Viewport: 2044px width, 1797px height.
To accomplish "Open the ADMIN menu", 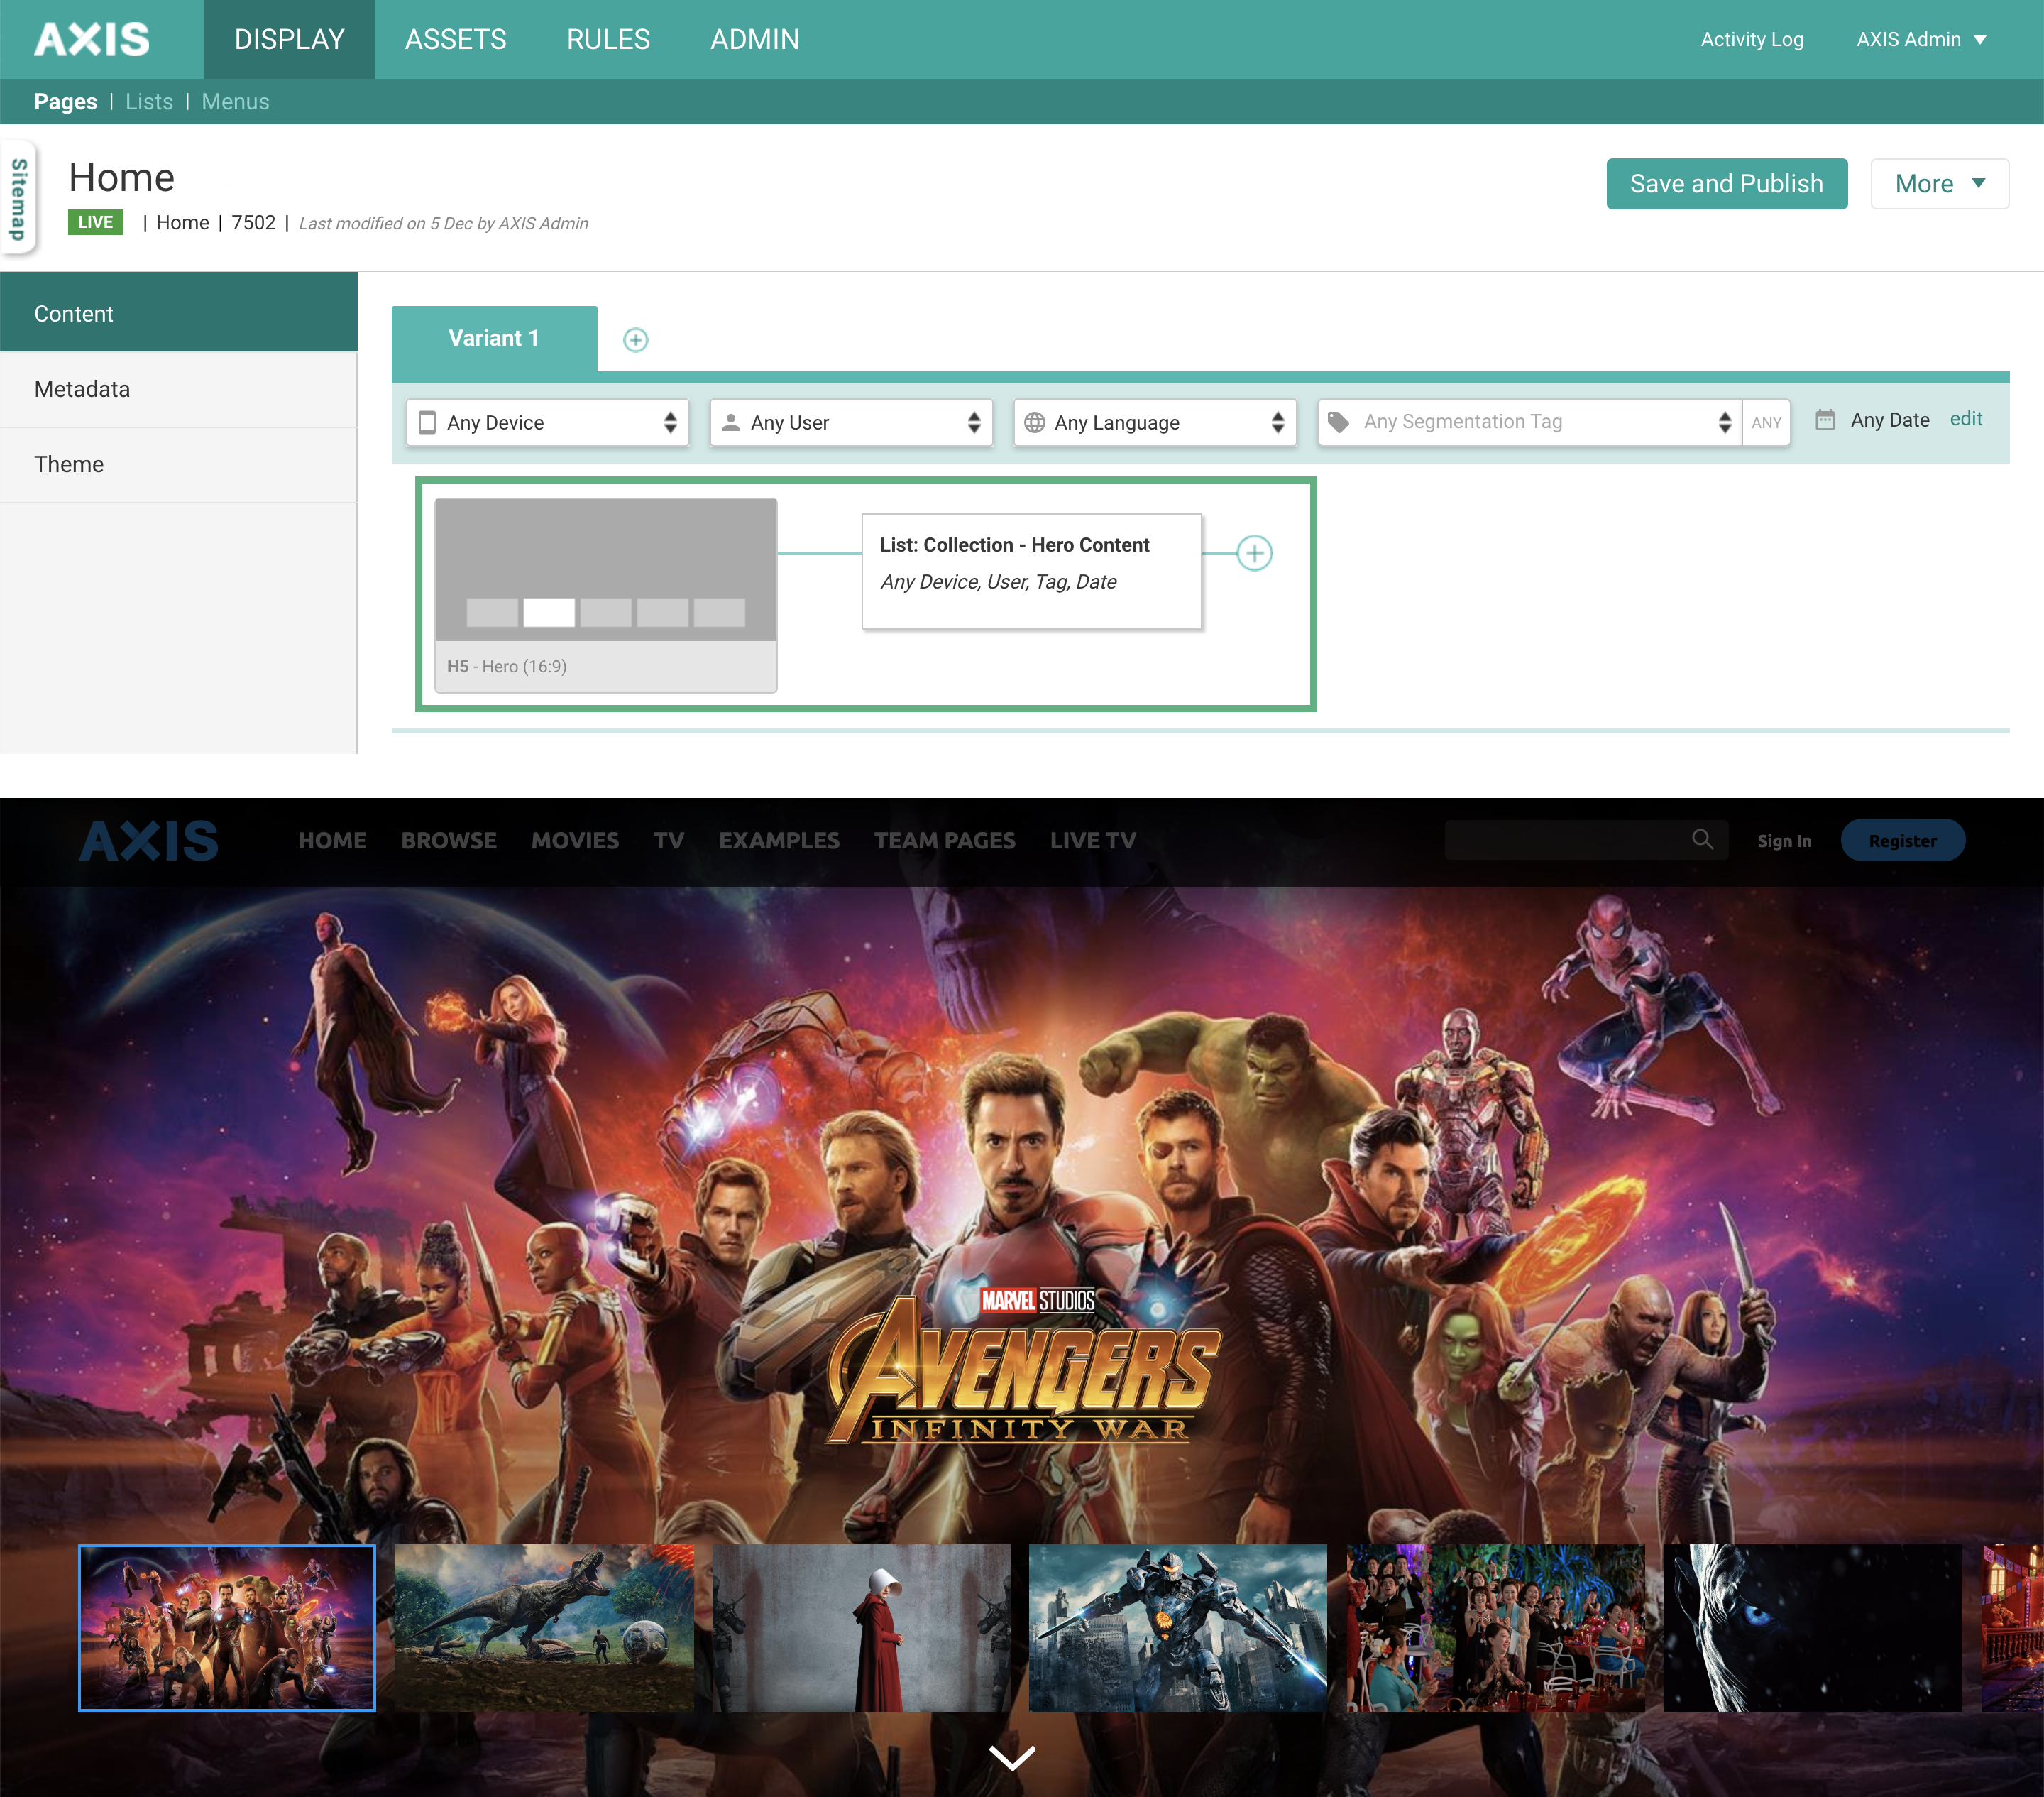I will [754, 39].
